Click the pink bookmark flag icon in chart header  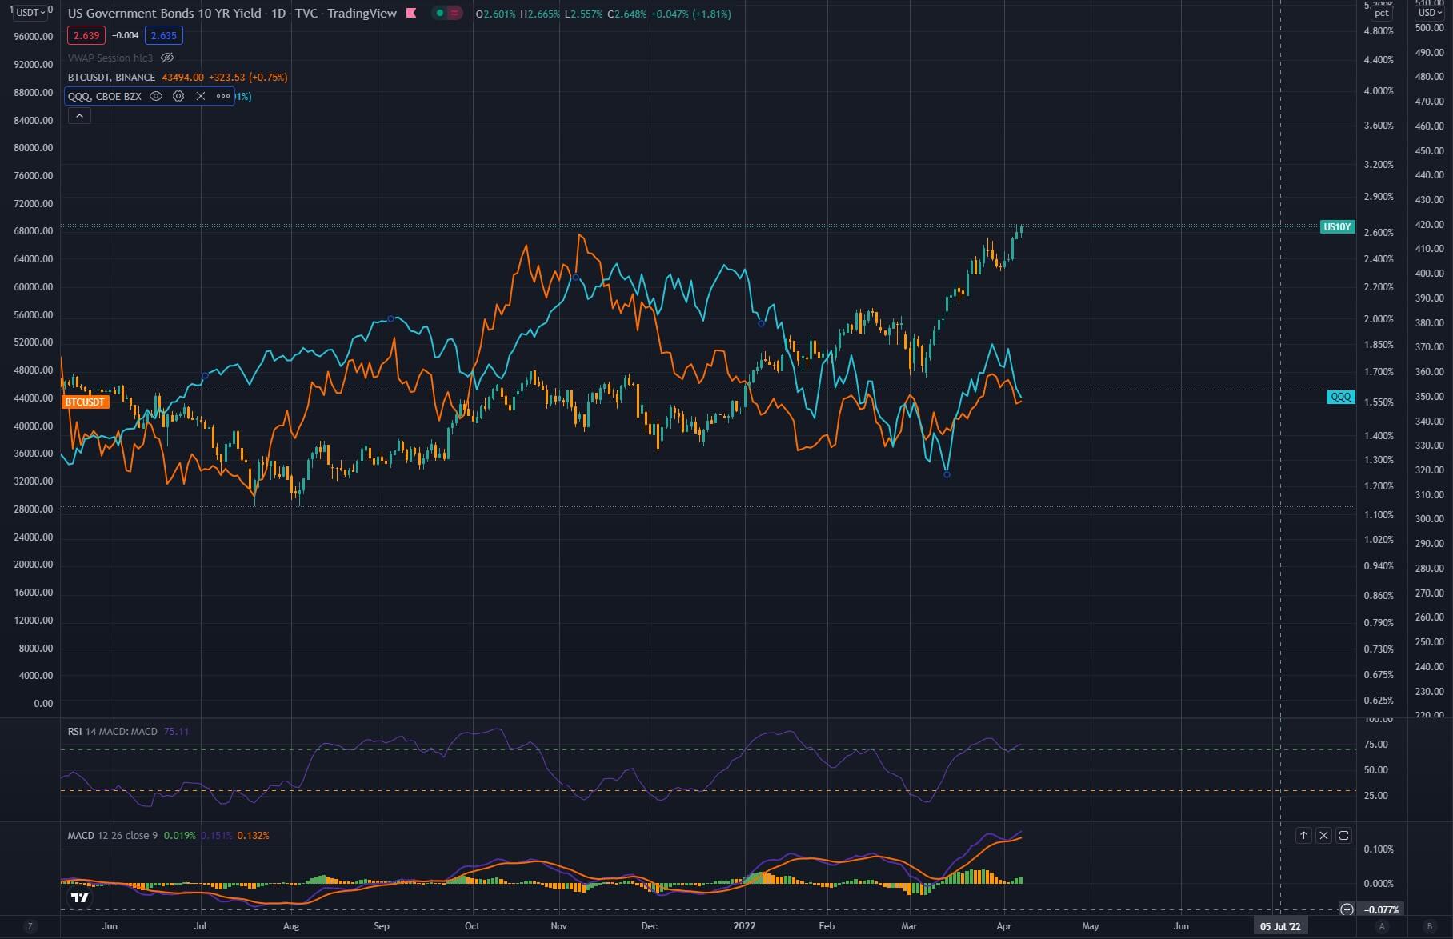pos(411,14)
